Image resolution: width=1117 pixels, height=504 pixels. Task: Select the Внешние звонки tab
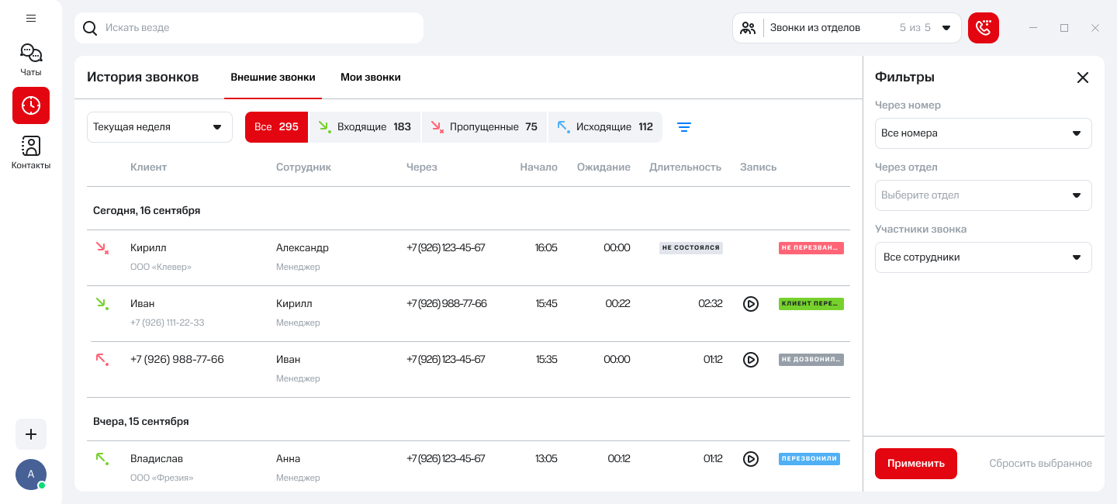[273, 78]
